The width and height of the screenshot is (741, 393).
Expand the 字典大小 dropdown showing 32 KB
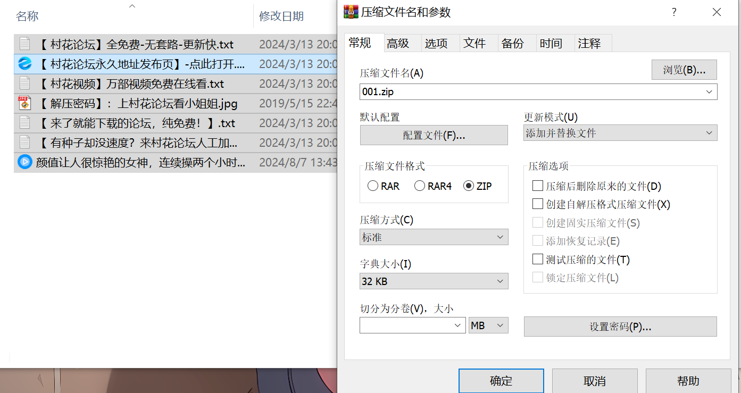click(434, 281)
